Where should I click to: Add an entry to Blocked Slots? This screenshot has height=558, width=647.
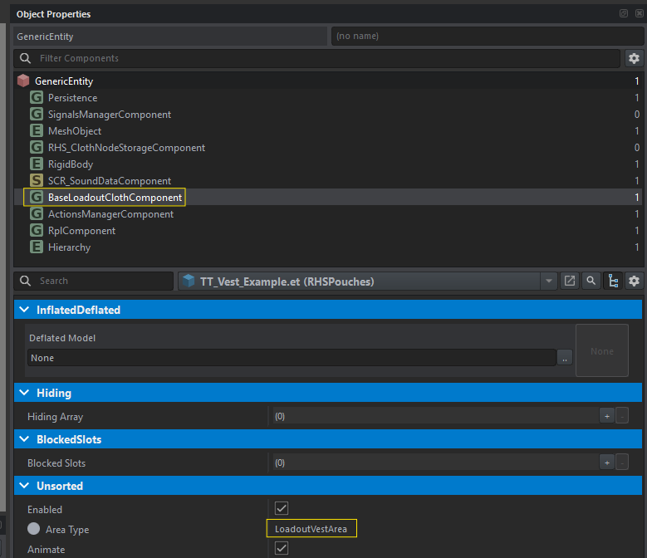(x=607, y=463)
